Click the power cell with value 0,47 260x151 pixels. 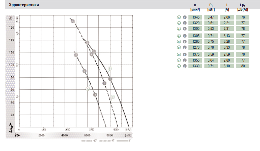coord(210,17)
